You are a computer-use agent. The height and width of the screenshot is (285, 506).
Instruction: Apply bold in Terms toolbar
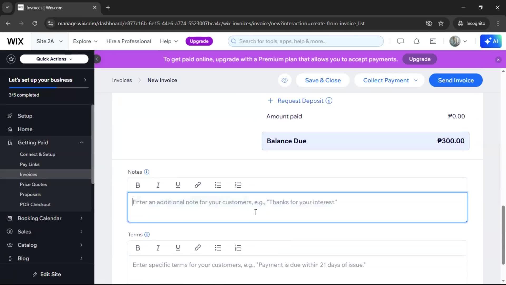[138, 248]
